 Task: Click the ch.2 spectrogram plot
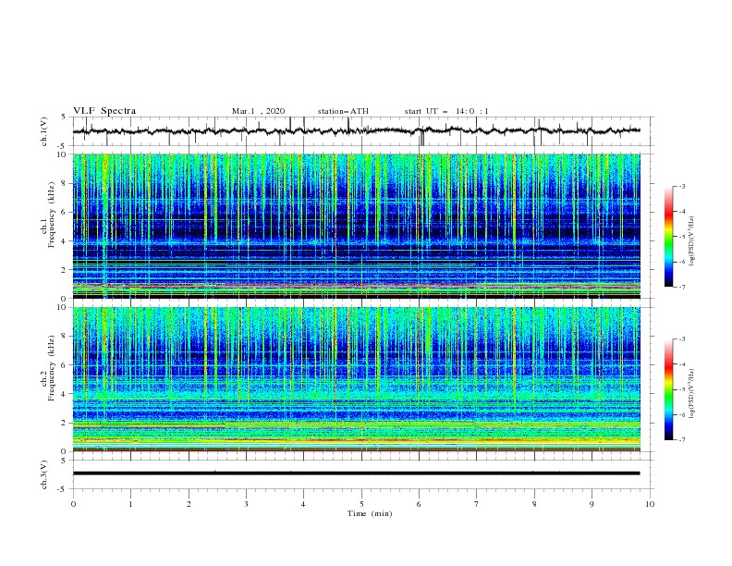coord(356,379)
